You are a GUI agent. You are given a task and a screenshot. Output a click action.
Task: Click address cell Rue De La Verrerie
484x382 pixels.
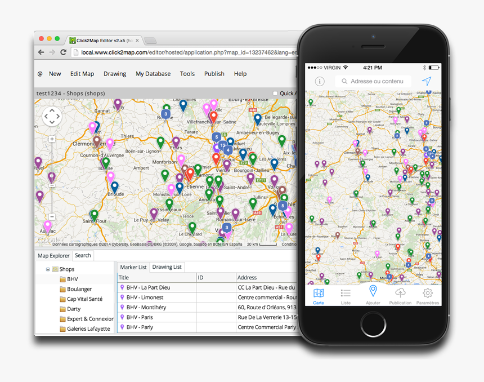(267, 317)
